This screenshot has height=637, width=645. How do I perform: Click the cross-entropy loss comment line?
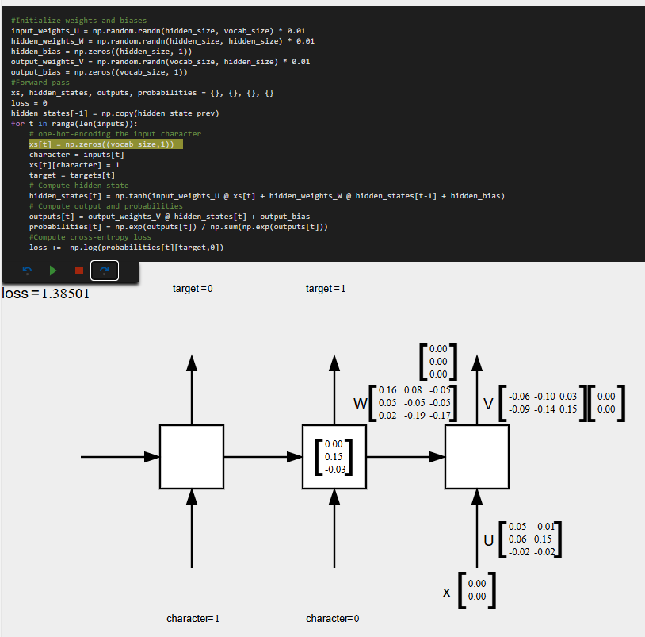coord(89,236)
